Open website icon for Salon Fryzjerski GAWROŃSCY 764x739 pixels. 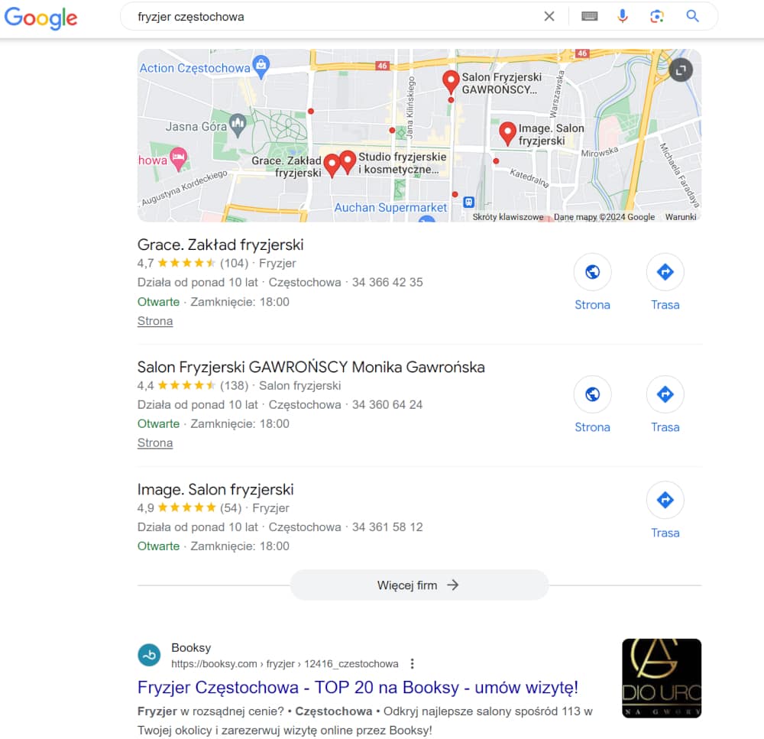coord(593,394)
